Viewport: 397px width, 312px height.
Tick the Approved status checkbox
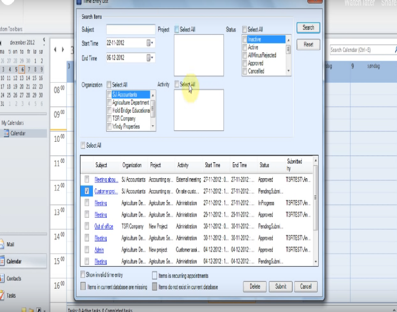click(244, 64)
